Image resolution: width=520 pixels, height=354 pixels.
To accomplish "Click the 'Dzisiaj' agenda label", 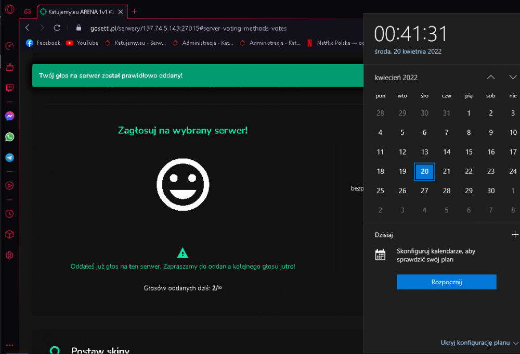I will point(384,235).
